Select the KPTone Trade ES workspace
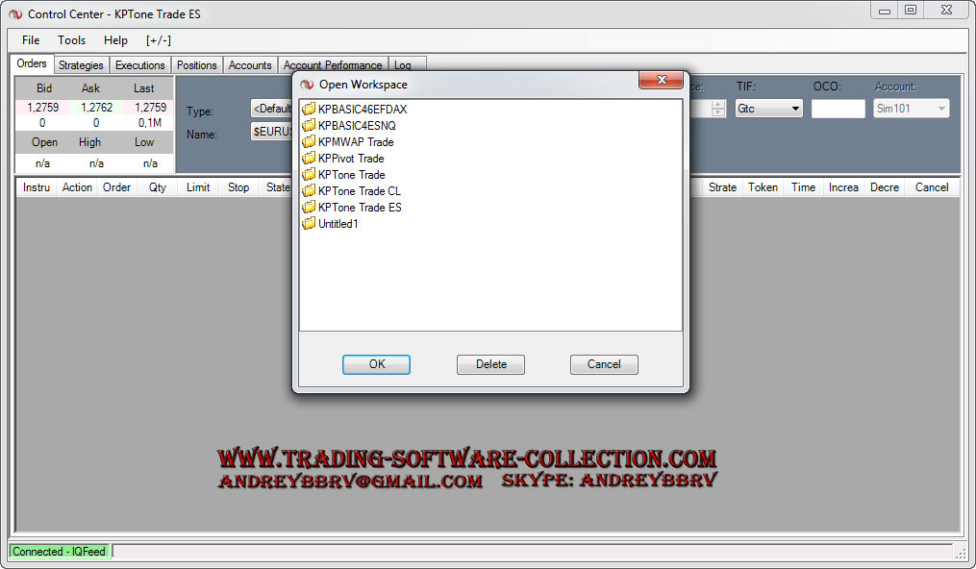 point(360,208)
